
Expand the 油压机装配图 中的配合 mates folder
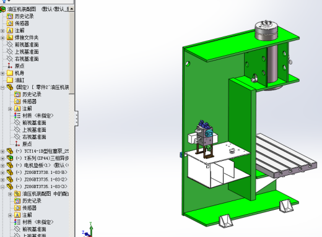click(10, 194)
